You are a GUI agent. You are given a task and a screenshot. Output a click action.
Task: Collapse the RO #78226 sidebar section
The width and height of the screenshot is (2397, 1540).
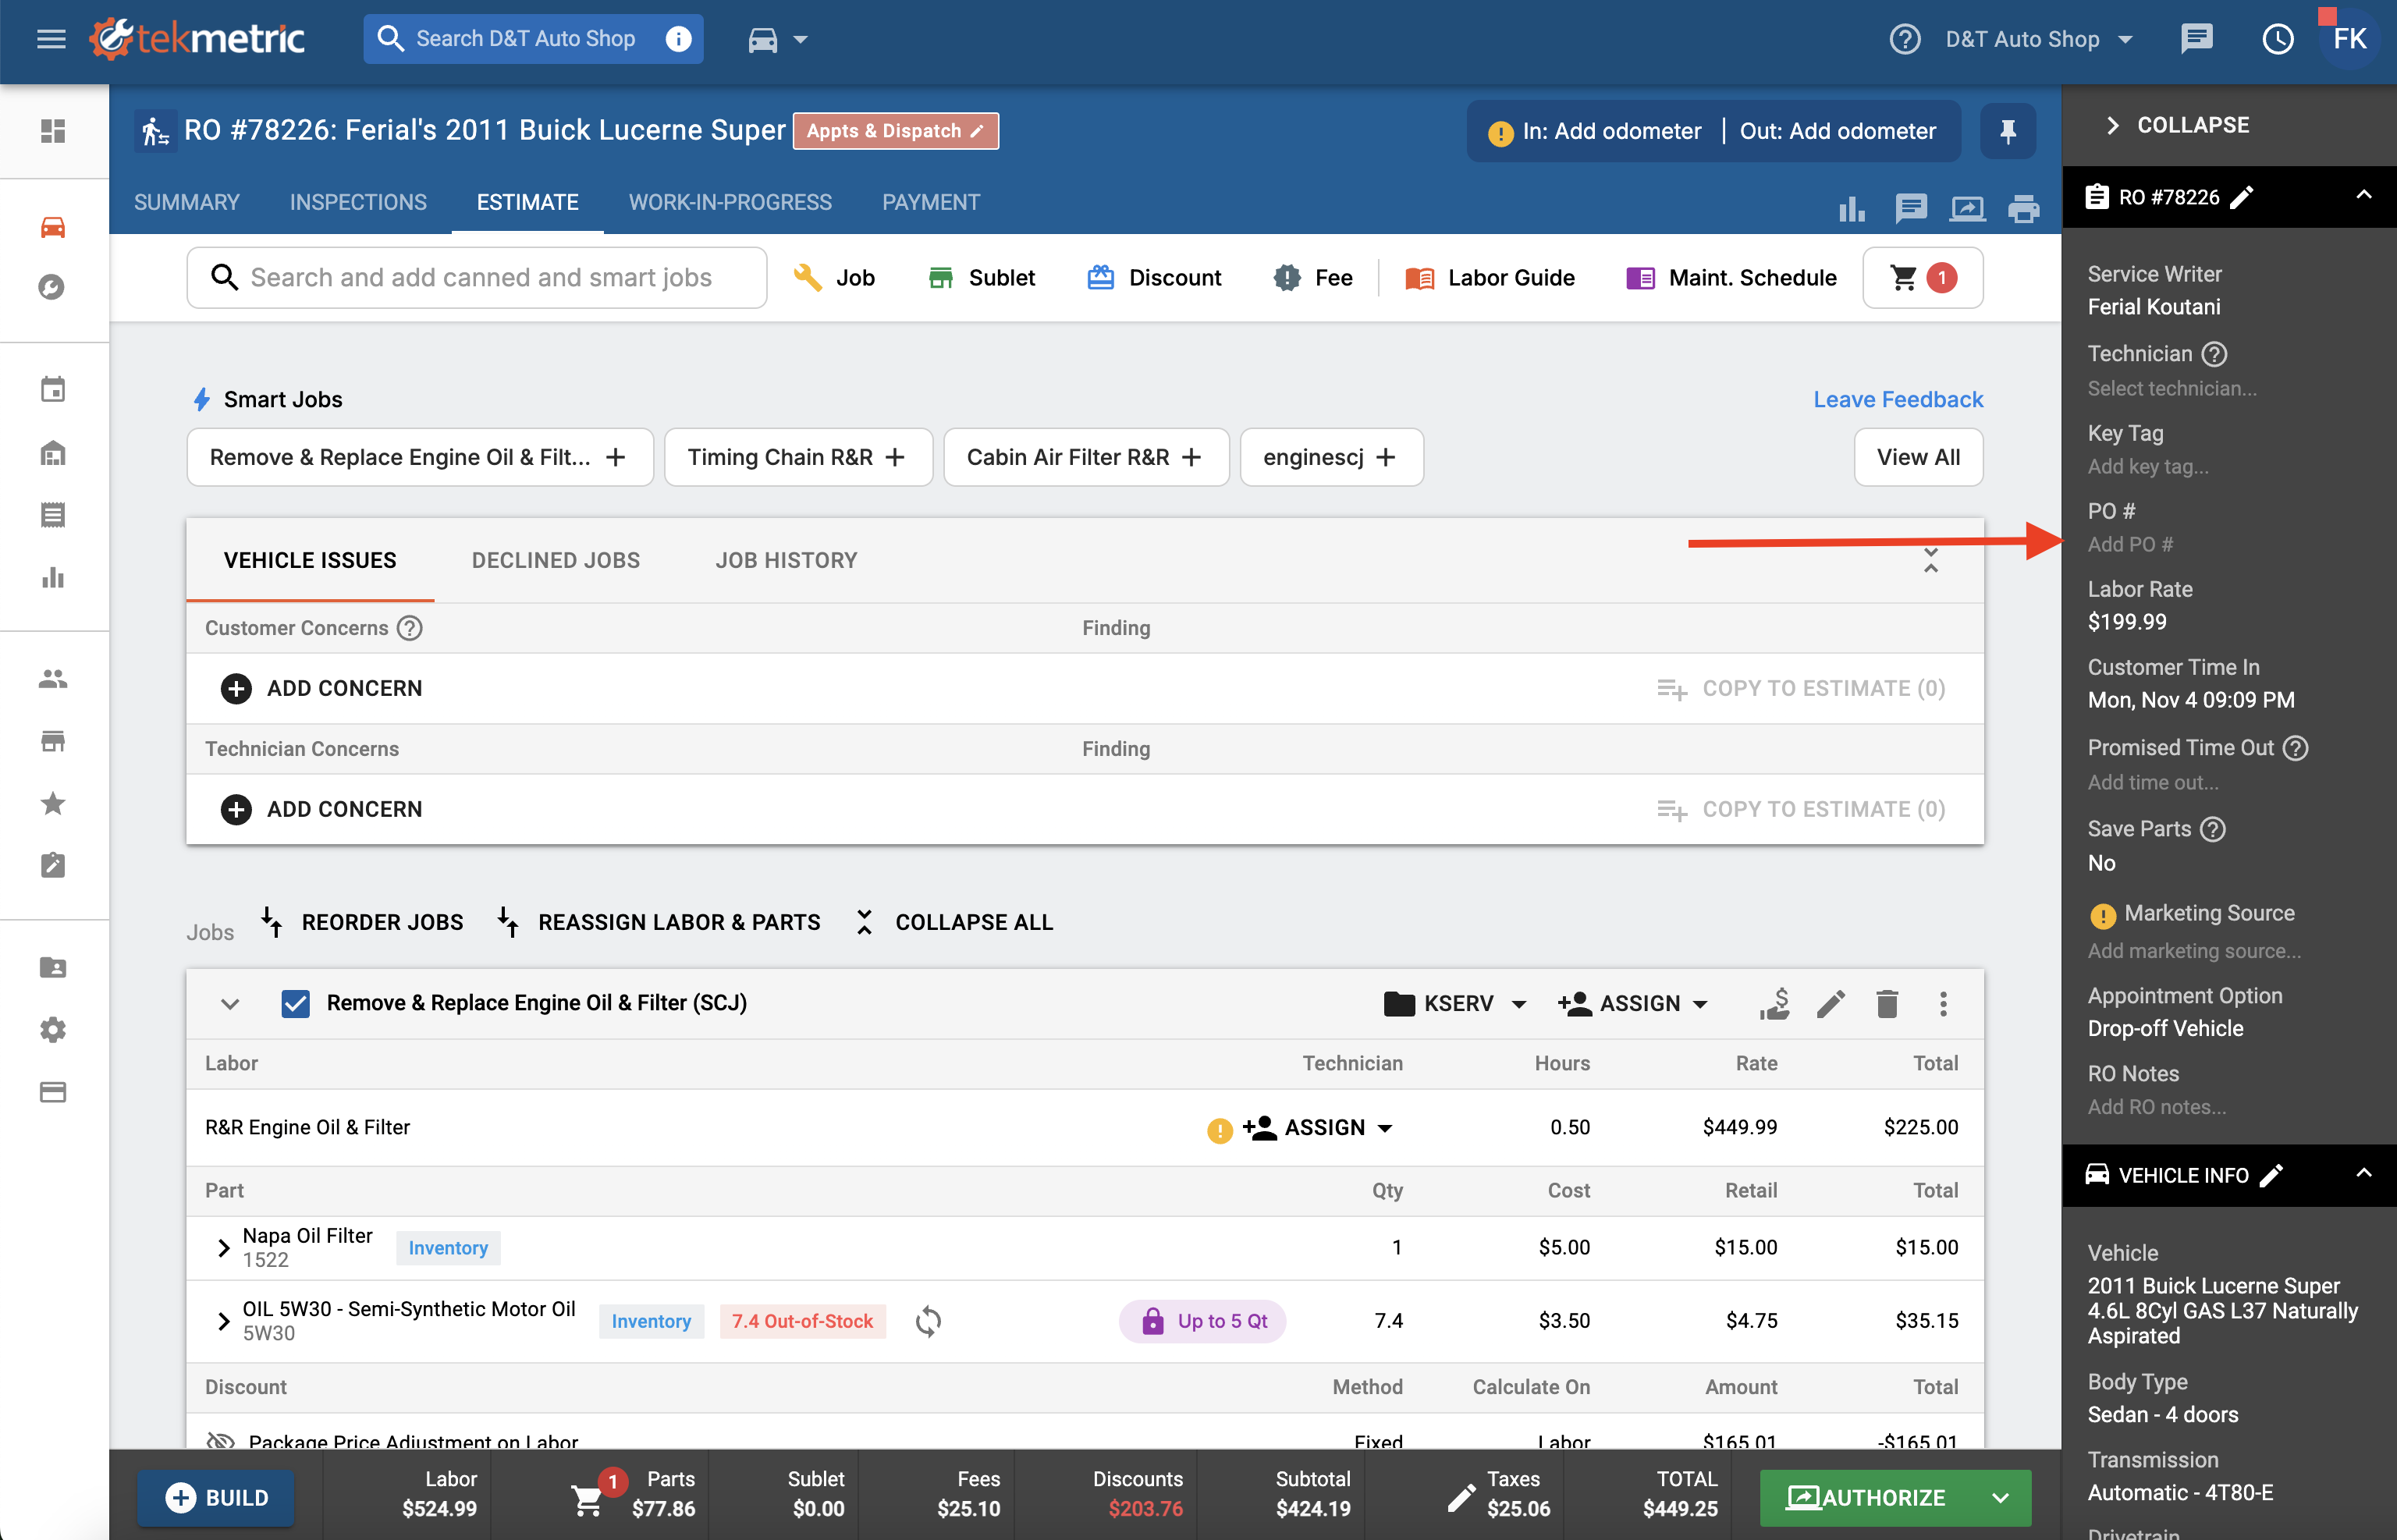click(x=2363, y=196)
